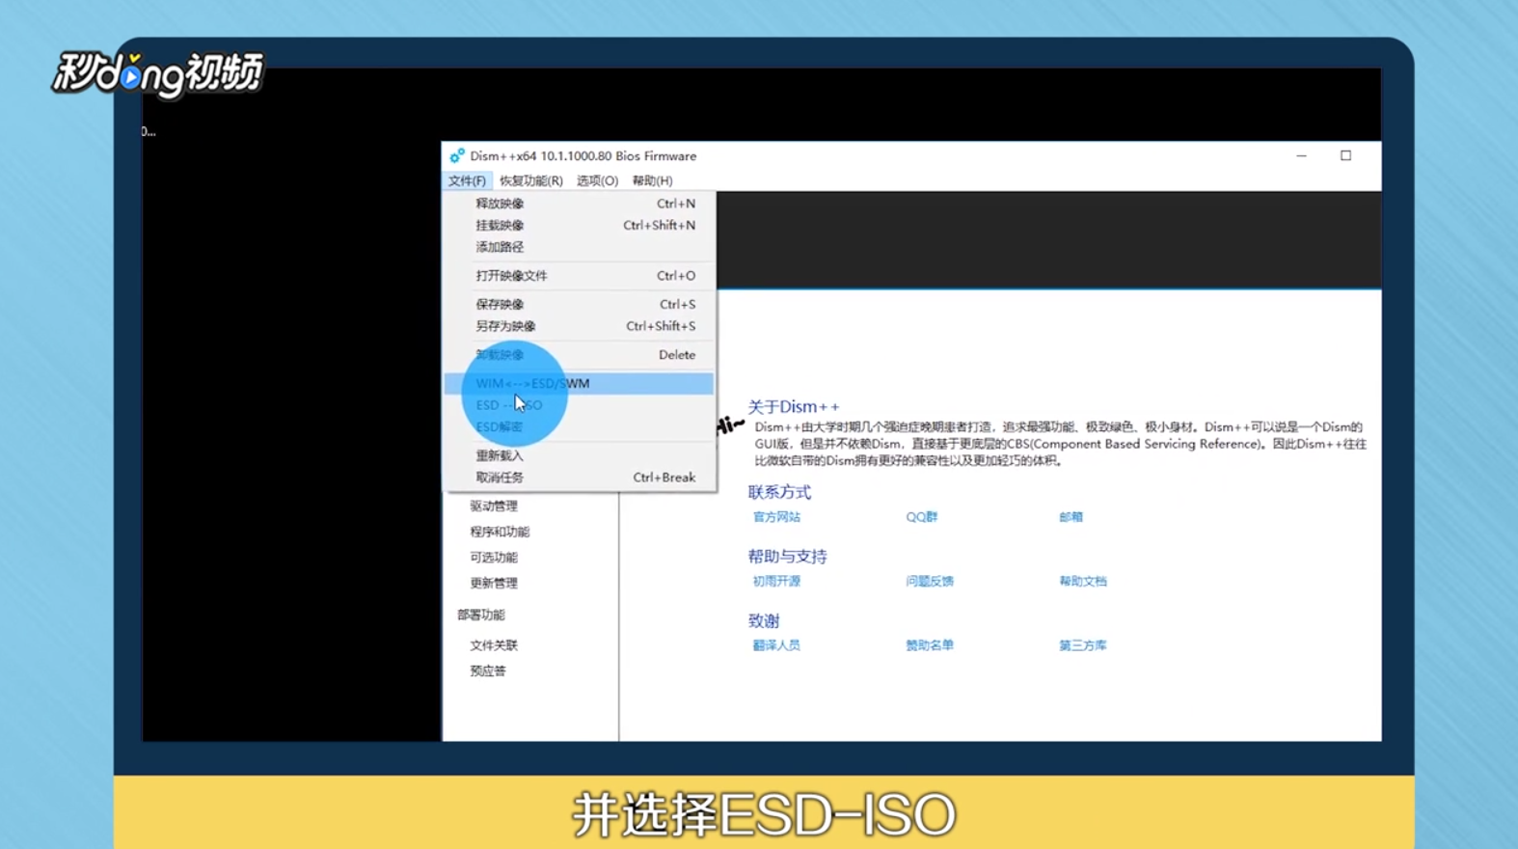Choose 打开映像文件 menu entry
1518x849 pixels.
[579, 276]
